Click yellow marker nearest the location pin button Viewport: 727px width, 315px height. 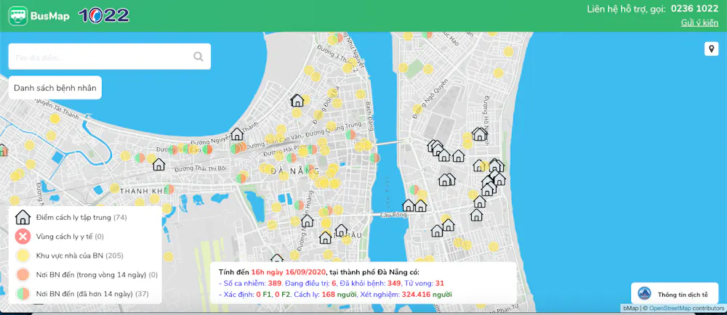[508, 52]
